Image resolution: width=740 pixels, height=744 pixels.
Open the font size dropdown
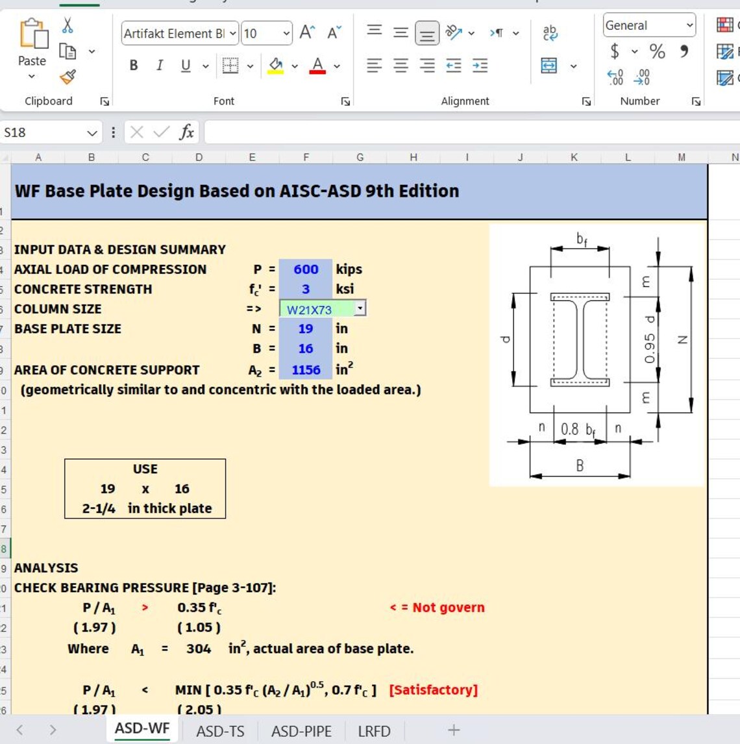286,33
